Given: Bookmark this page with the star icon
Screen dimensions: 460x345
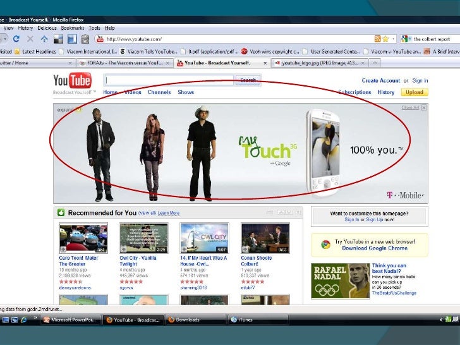Looking at the screenshot, I should (385, 39).
